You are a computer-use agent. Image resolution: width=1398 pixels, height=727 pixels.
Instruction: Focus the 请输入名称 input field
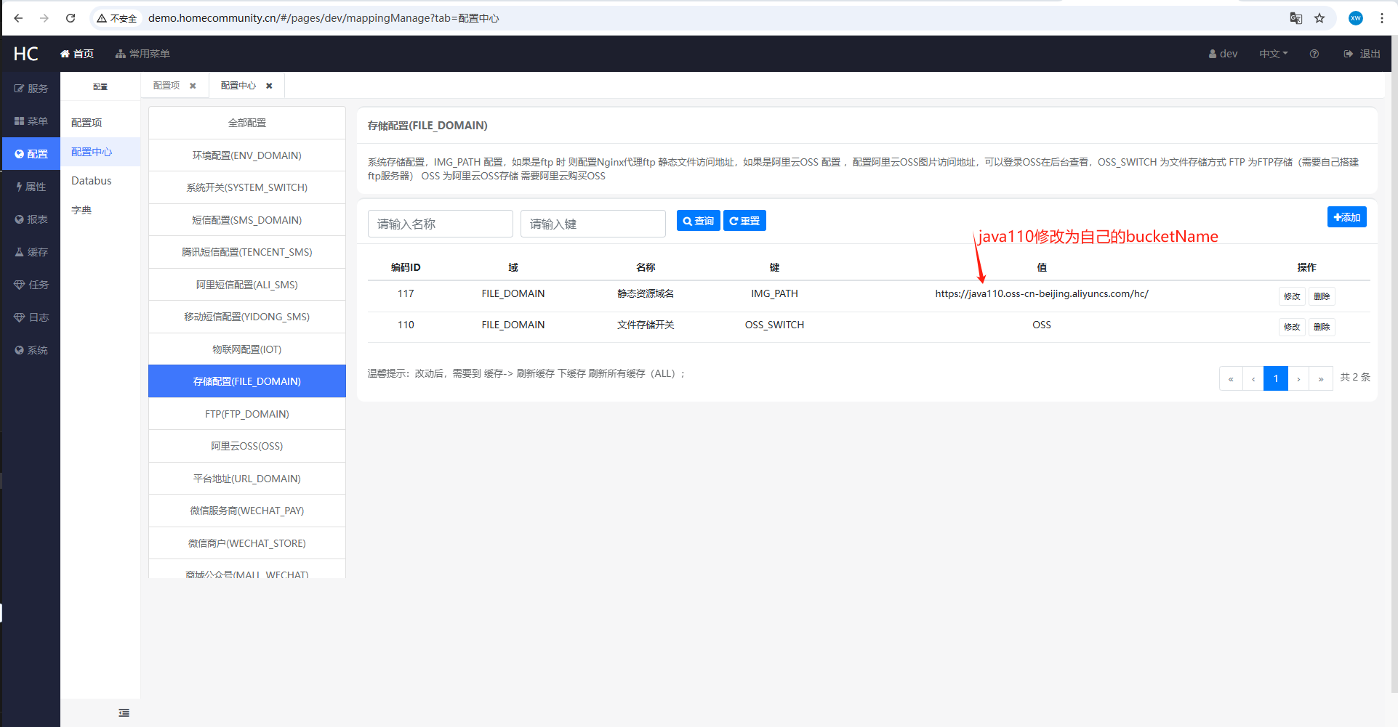tap(440, 224)
